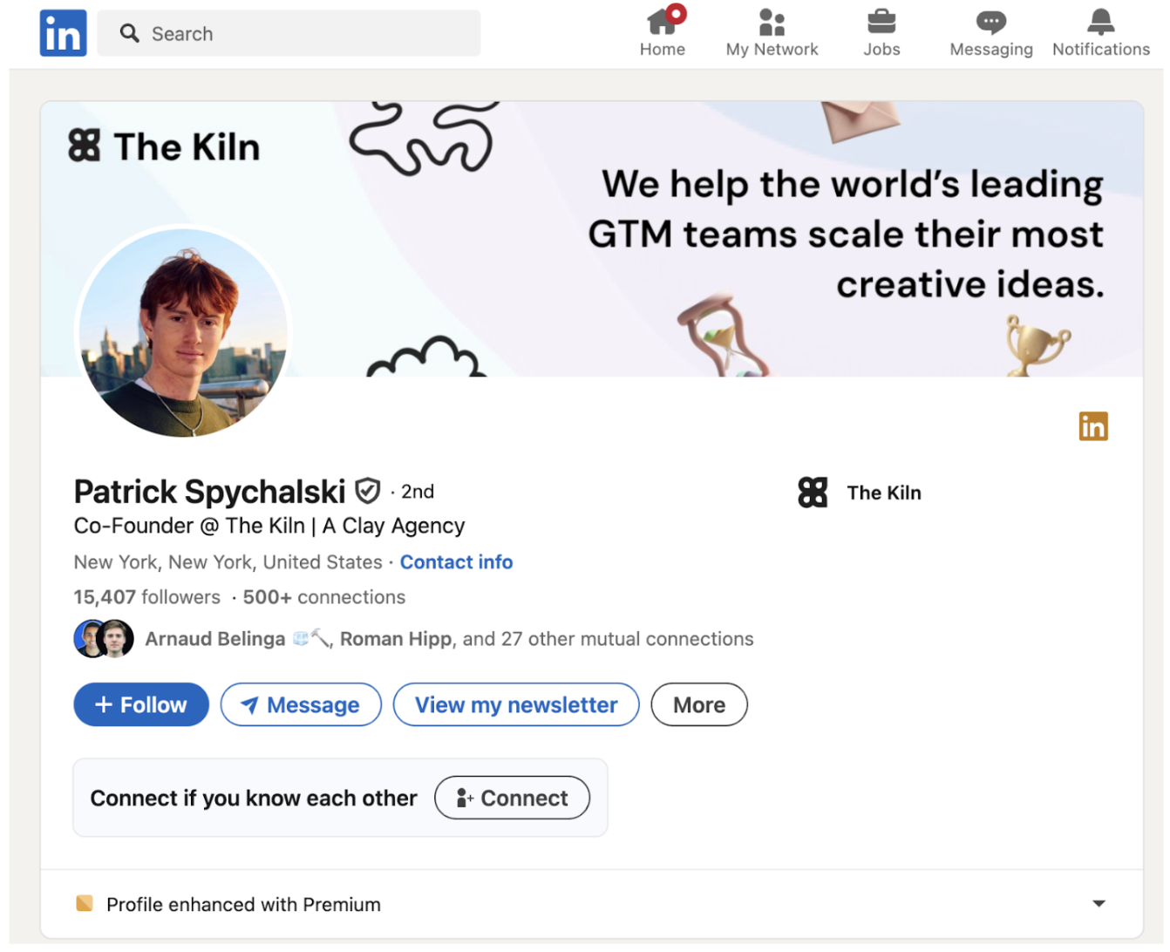The height and width of the screenshot is (952, 1170).
Task: Click The Kiln company logo icon
Action: coord(813,493)
